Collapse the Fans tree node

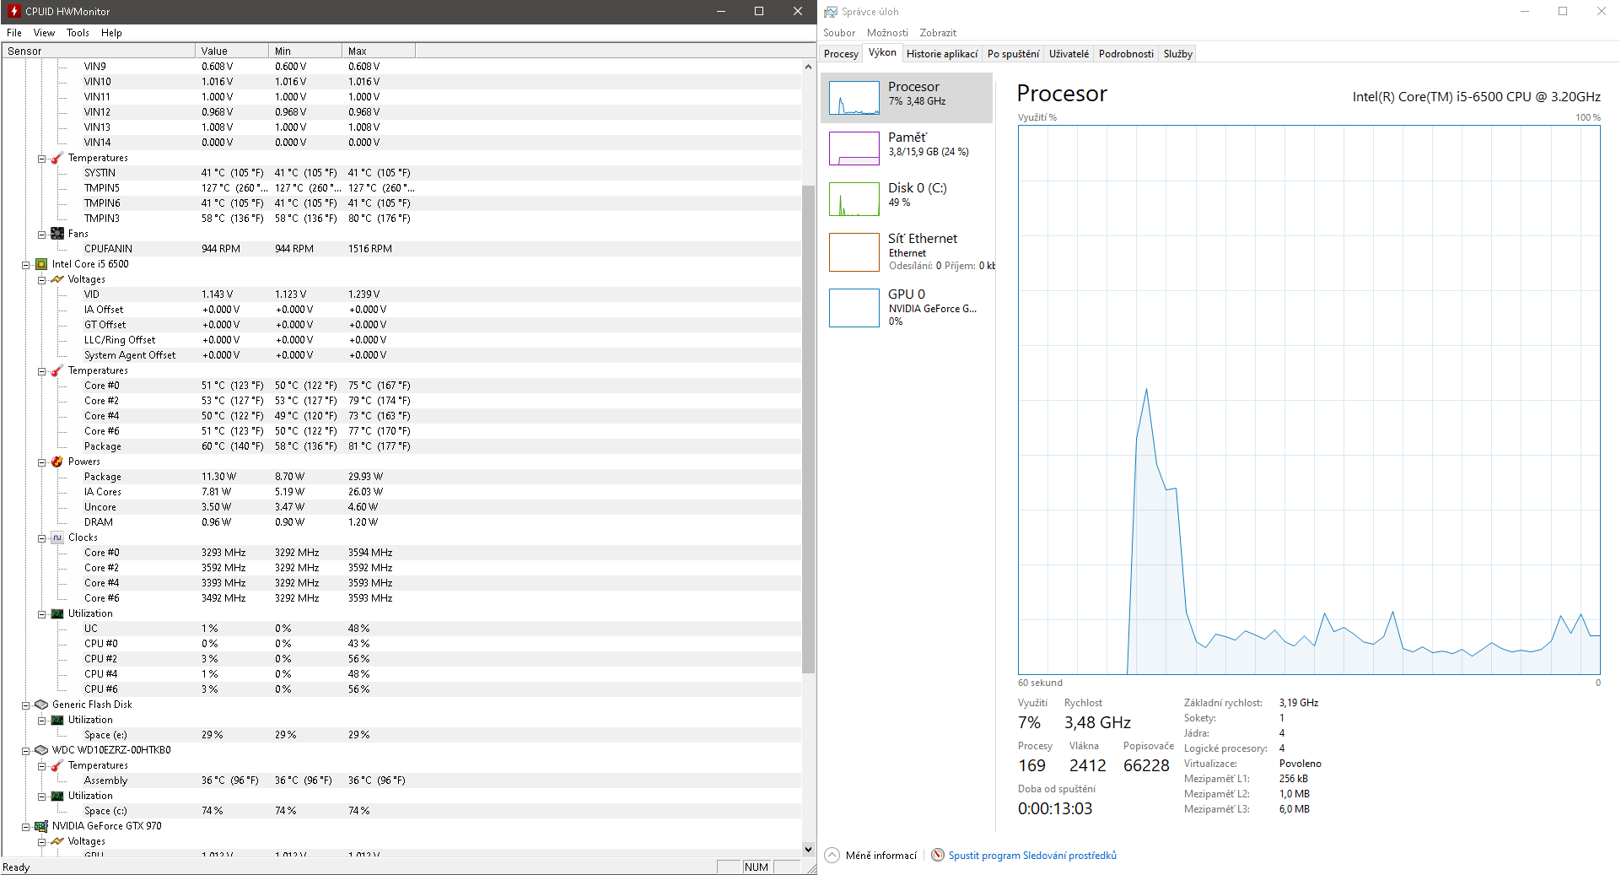pos(41,235)
